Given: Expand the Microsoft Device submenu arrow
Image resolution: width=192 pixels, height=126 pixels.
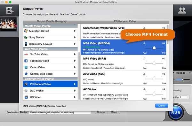Looking at the screenshot, I should [75, 31].
